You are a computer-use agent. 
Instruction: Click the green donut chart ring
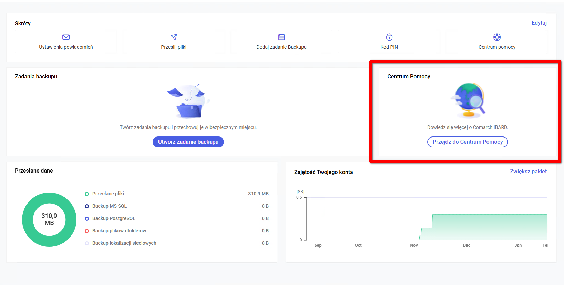click(x=28, y=220)
